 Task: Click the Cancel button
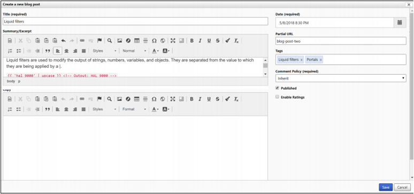(x=402, y=187)
